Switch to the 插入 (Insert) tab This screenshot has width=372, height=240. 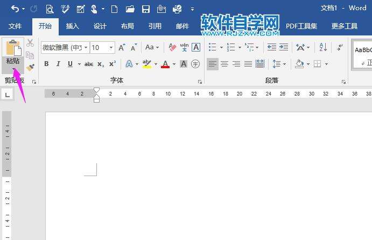(x=73, y=26)
